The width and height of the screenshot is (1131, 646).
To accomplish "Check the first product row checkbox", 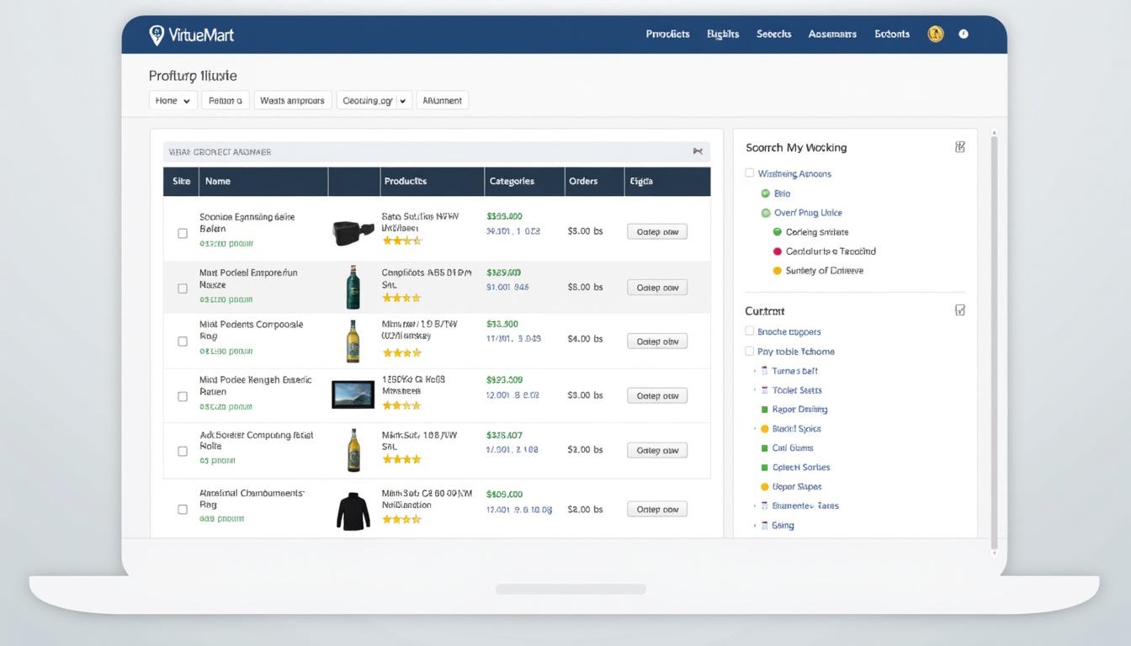I will pos(182,233).
